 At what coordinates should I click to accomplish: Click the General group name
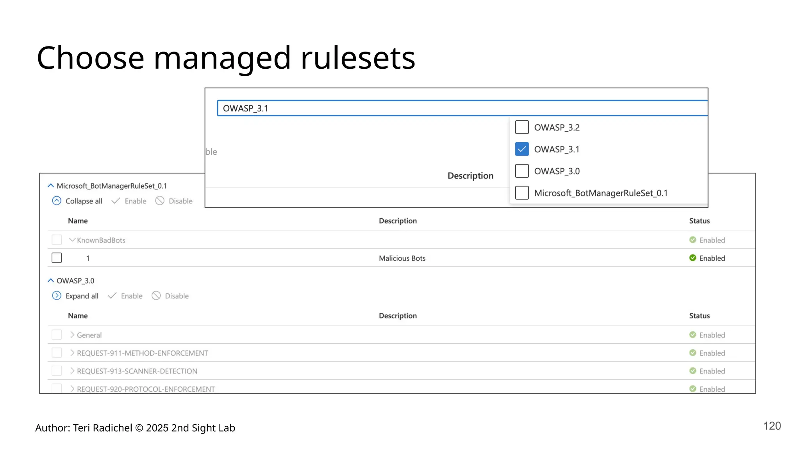(89, 335)
